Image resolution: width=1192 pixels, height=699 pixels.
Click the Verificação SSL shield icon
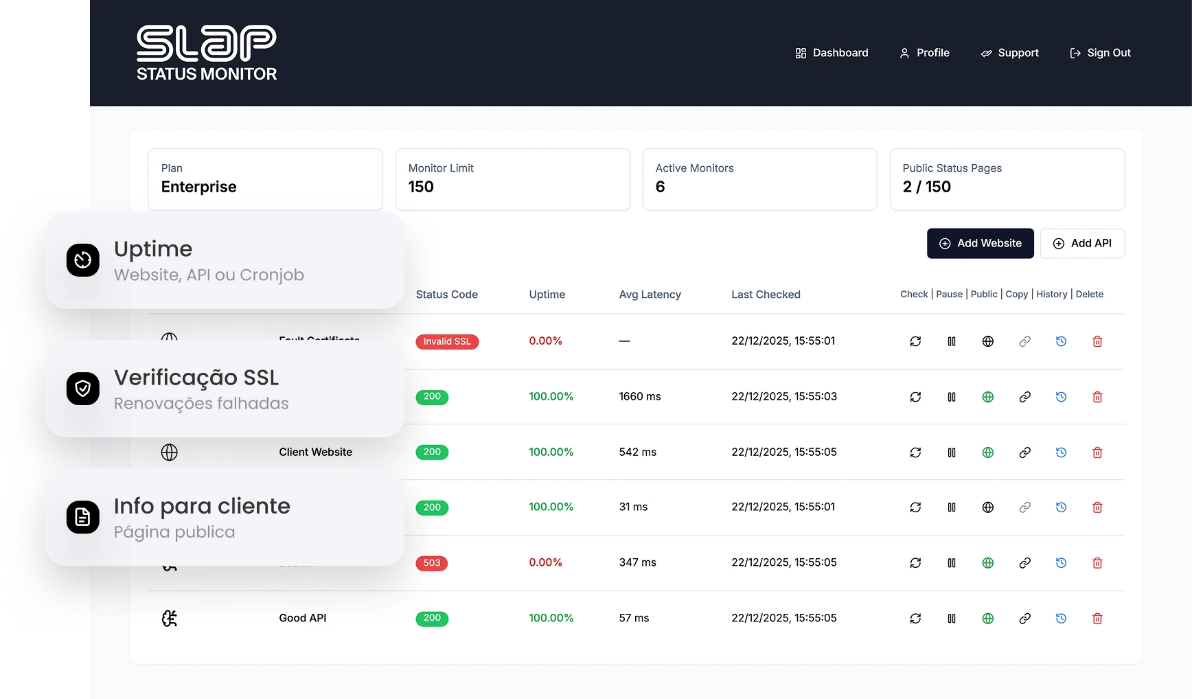point(83,389)
